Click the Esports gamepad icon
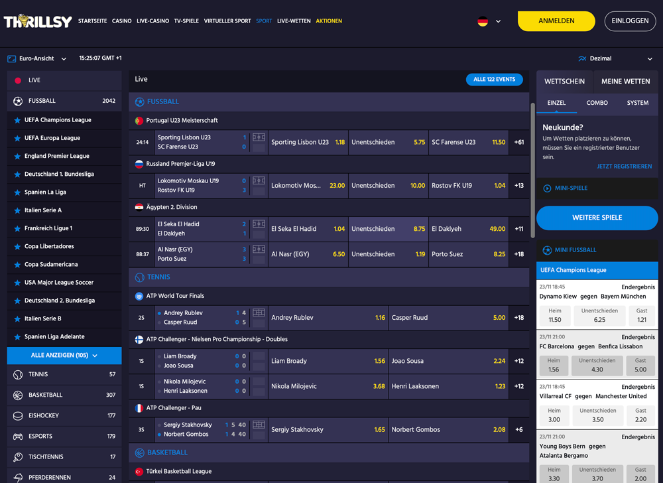This screenshot has width=663, height=483. 18,436
